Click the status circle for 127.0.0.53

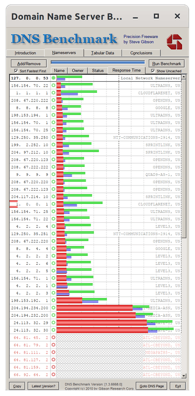[53, 78]
